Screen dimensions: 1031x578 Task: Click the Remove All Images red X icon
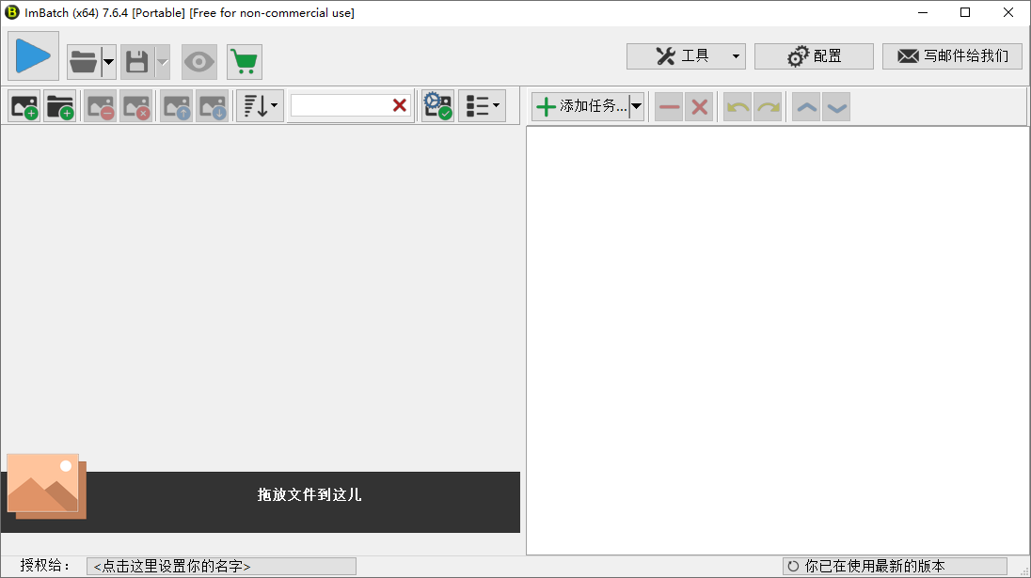(x=137, y=105)
